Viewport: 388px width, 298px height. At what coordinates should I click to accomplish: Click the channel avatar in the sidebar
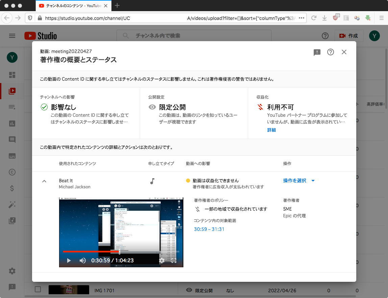point(12,57)
